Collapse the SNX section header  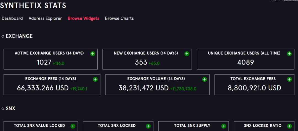(8, 109)
